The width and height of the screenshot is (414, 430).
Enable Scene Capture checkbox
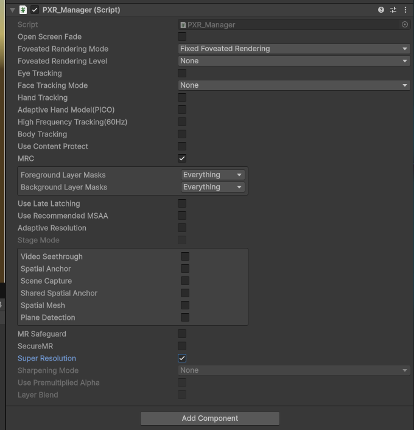(x=185, y=281)
